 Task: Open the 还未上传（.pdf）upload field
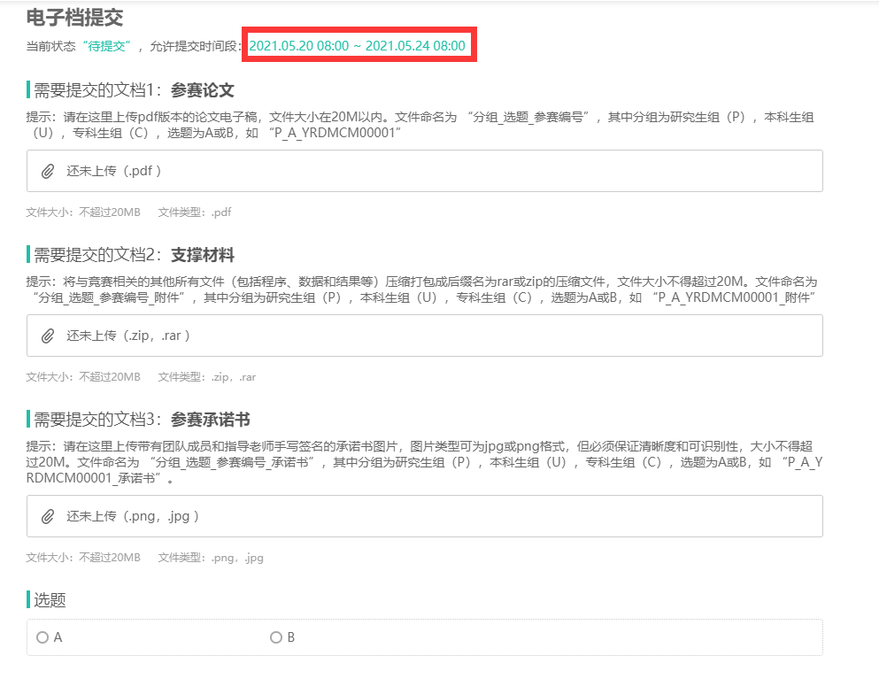click(114, 171)
